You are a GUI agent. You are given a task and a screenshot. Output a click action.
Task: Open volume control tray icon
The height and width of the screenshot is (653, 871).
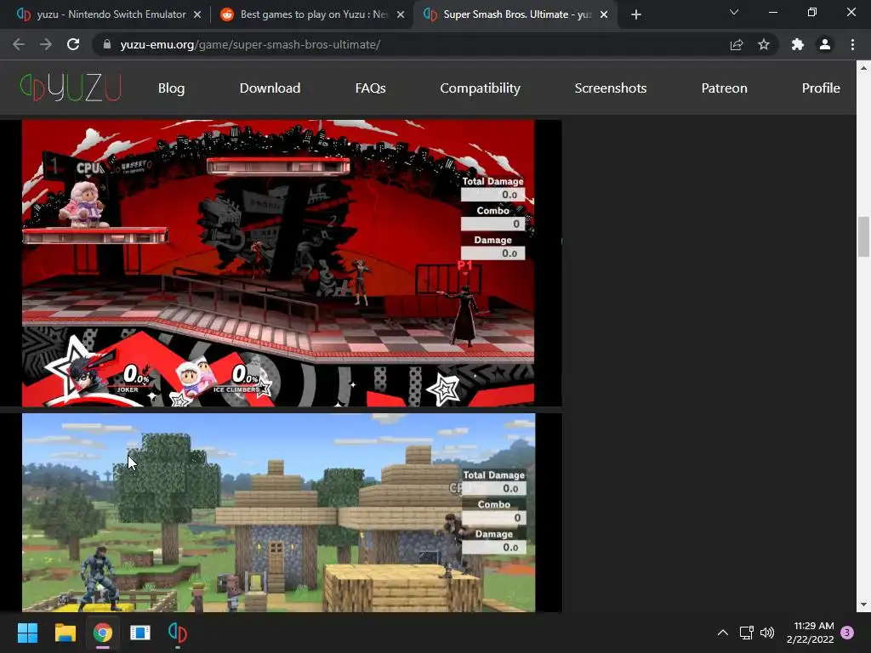pyautogui.click(x=767, y=633)
